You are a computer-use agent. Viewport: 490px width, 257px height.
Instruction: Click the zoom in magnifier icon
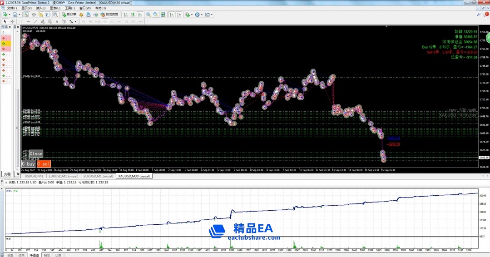coord(148,15)
